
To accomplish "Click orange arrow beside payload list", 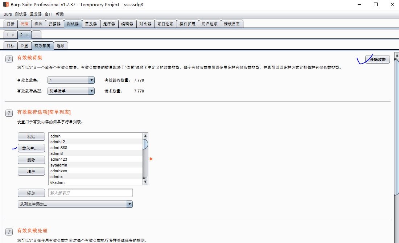I will [x=151, y=159].
